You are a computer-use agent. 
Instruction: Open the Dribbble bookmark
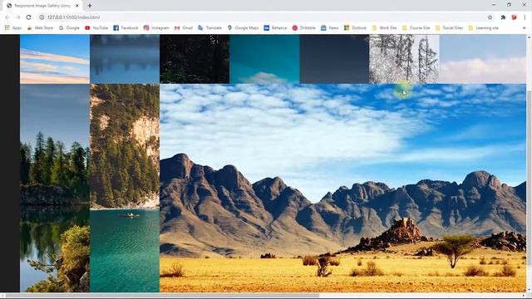(x=304, y=27)
